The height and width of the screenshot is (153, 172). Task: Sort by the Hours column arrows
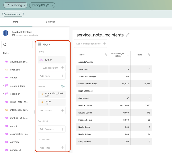click(149, 55)
